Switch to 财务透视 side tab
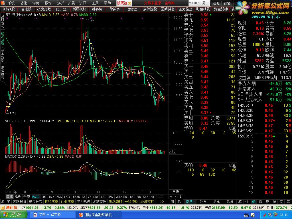292x219 pixels. (x=3, y=72)
